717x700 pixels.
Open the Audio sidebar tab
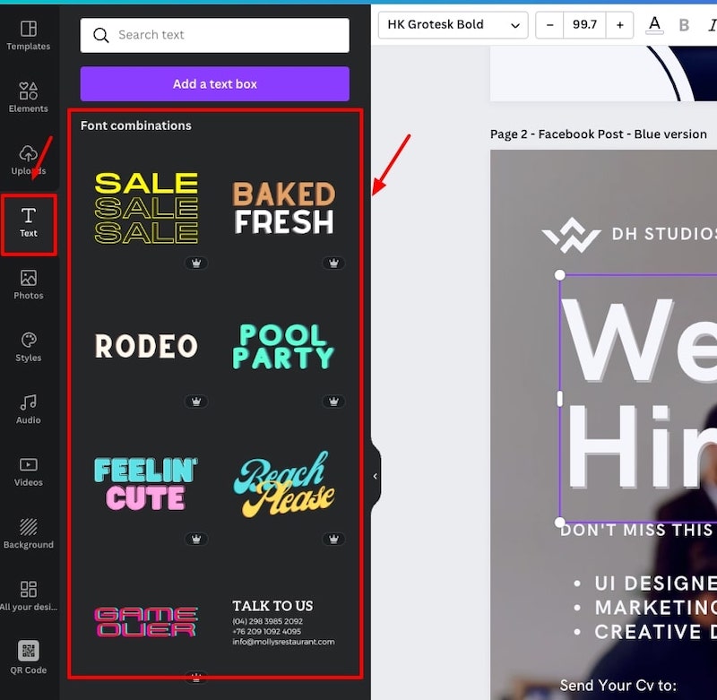click(x=29, y=410)
